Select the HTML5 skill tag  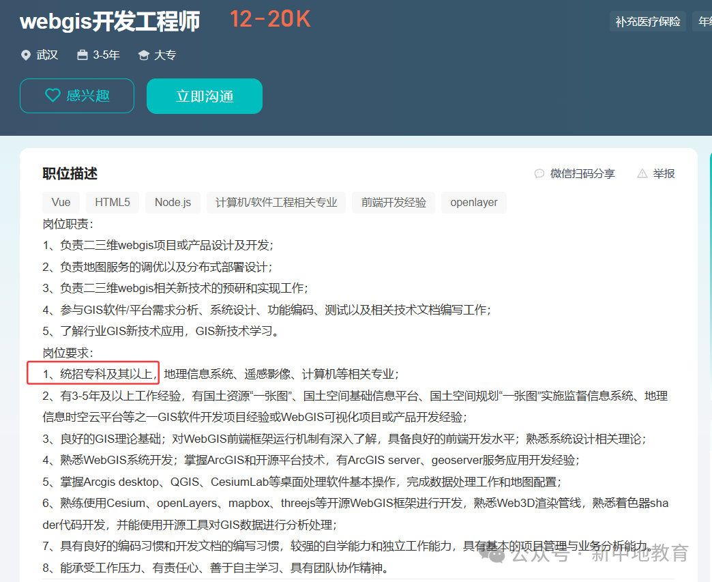point(112,202)
